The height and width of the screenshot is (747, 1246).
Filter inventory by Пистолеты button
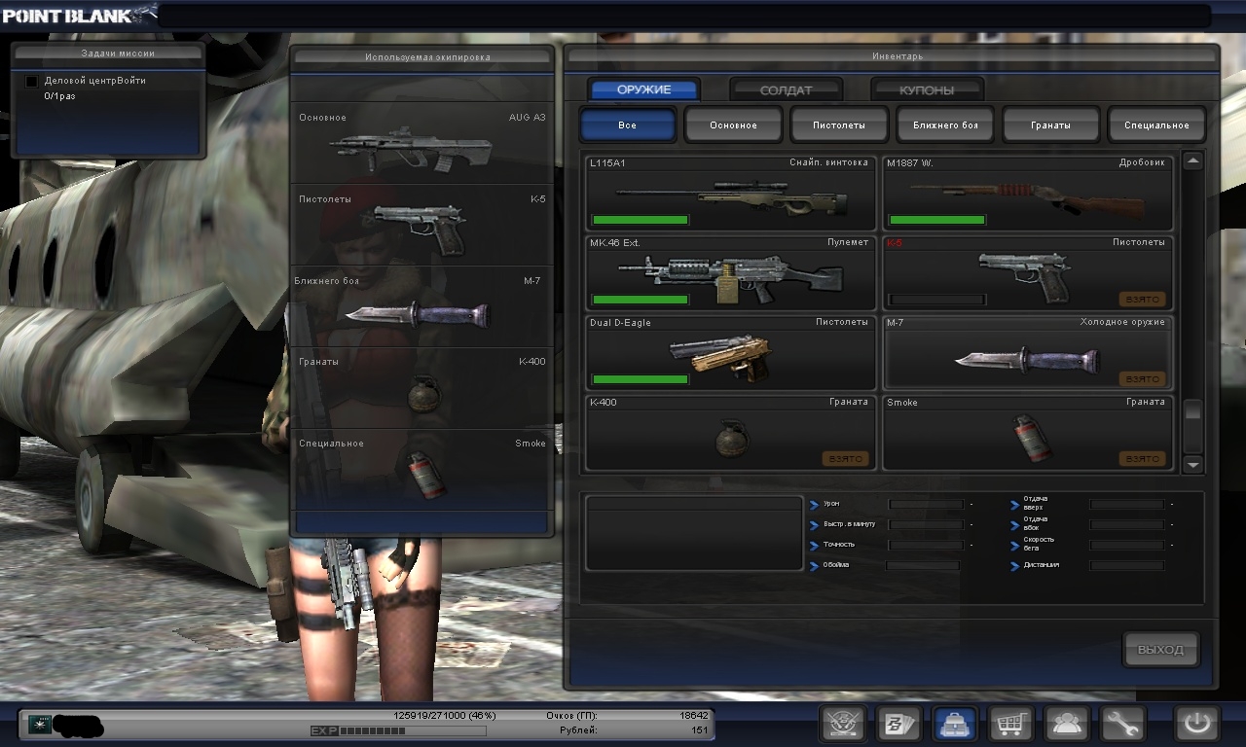click(x=839, y=125)
